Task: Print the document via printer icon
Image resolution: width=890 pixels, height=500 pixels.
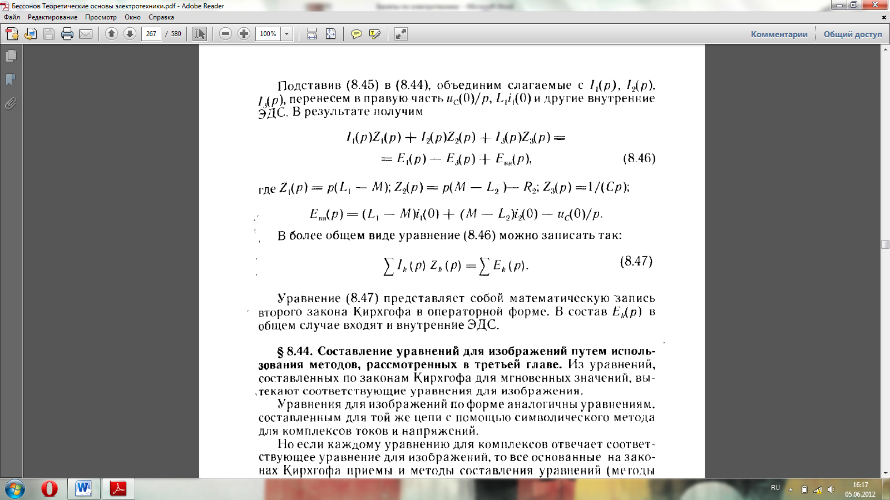Action: [67, 34]
